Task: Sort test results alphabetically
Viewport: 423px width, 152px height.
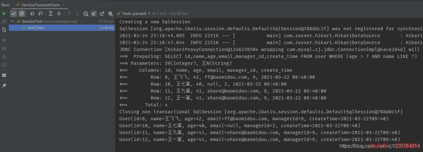Action: pyautogui.click(x=32, y=13)
